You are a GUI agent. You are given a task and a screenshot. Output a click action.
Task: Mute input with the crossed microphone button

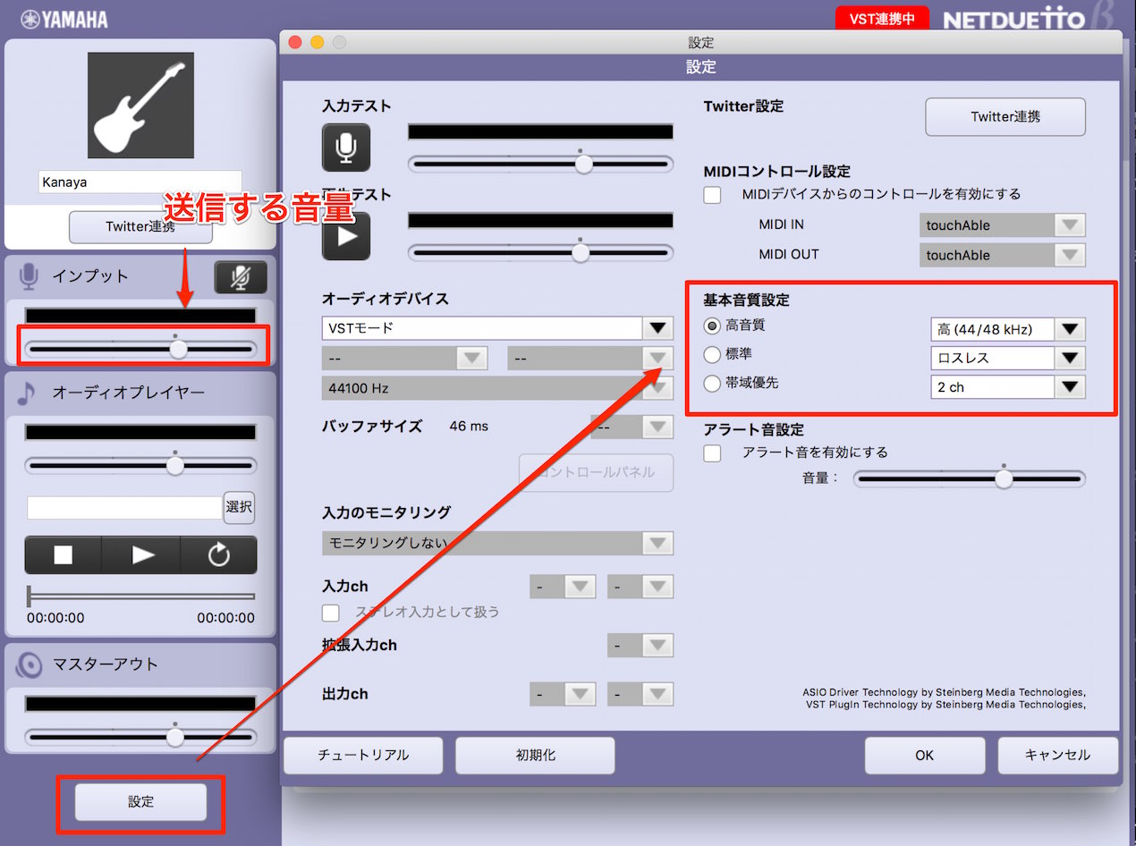pos(241,277)
